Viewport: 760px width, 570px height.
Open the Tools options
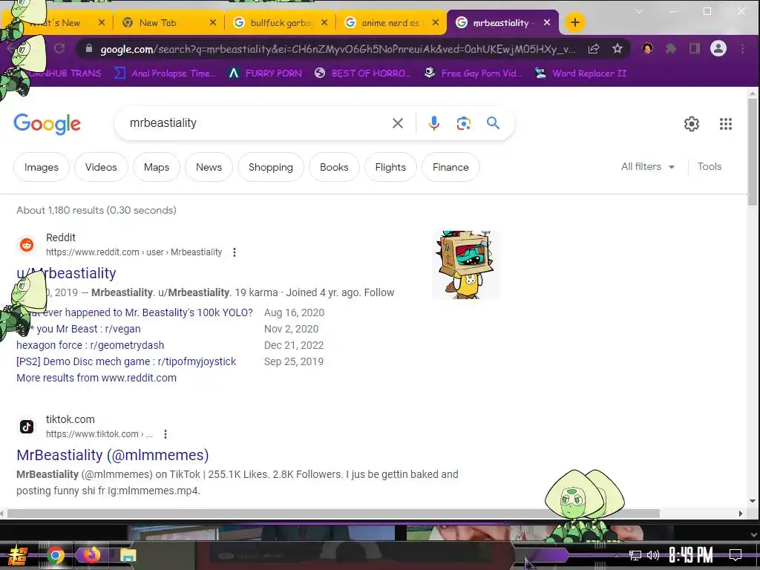(710, 167)
